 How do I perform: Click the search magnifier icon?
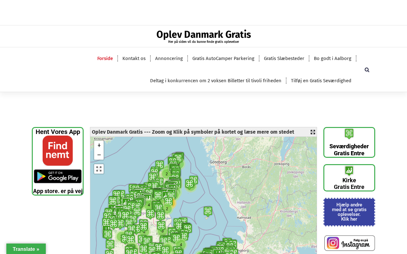tap(367, 70)
